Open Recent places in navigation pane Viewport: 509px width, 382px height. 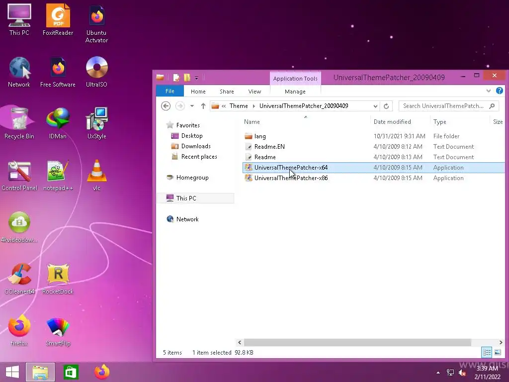click(199, 157)
